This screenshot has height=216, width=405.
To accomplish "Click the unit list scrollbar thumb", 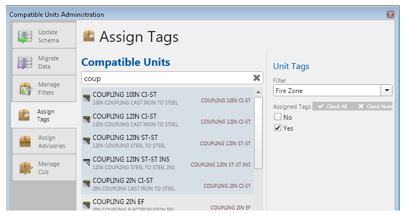I will coord(258,133).
